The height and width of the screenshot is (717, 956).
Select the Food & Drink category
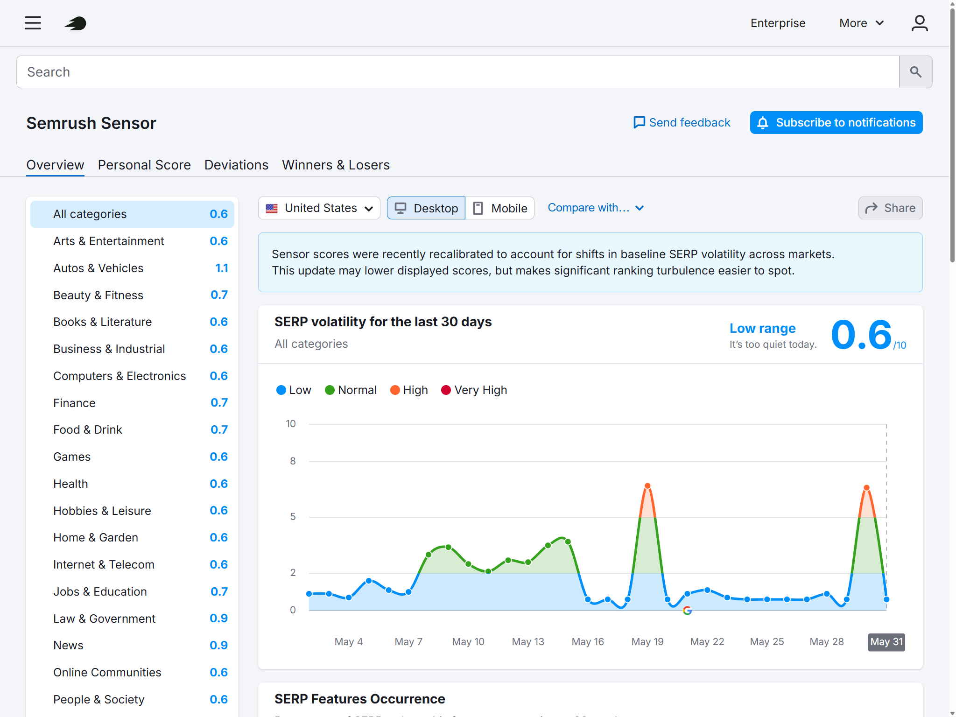(132, 429)
